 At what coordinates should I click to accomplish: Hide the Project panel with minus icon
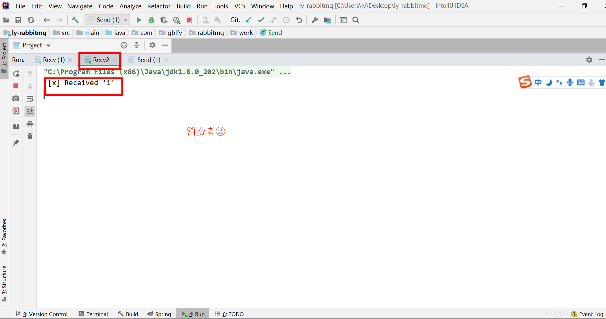[x=165, y=45]
